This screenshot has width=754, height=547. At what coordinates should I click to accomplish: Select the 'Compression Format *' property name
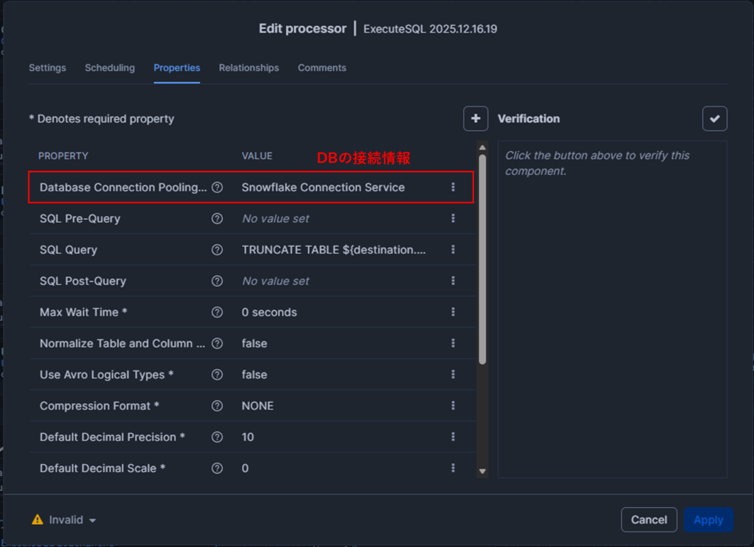point(99,406)
